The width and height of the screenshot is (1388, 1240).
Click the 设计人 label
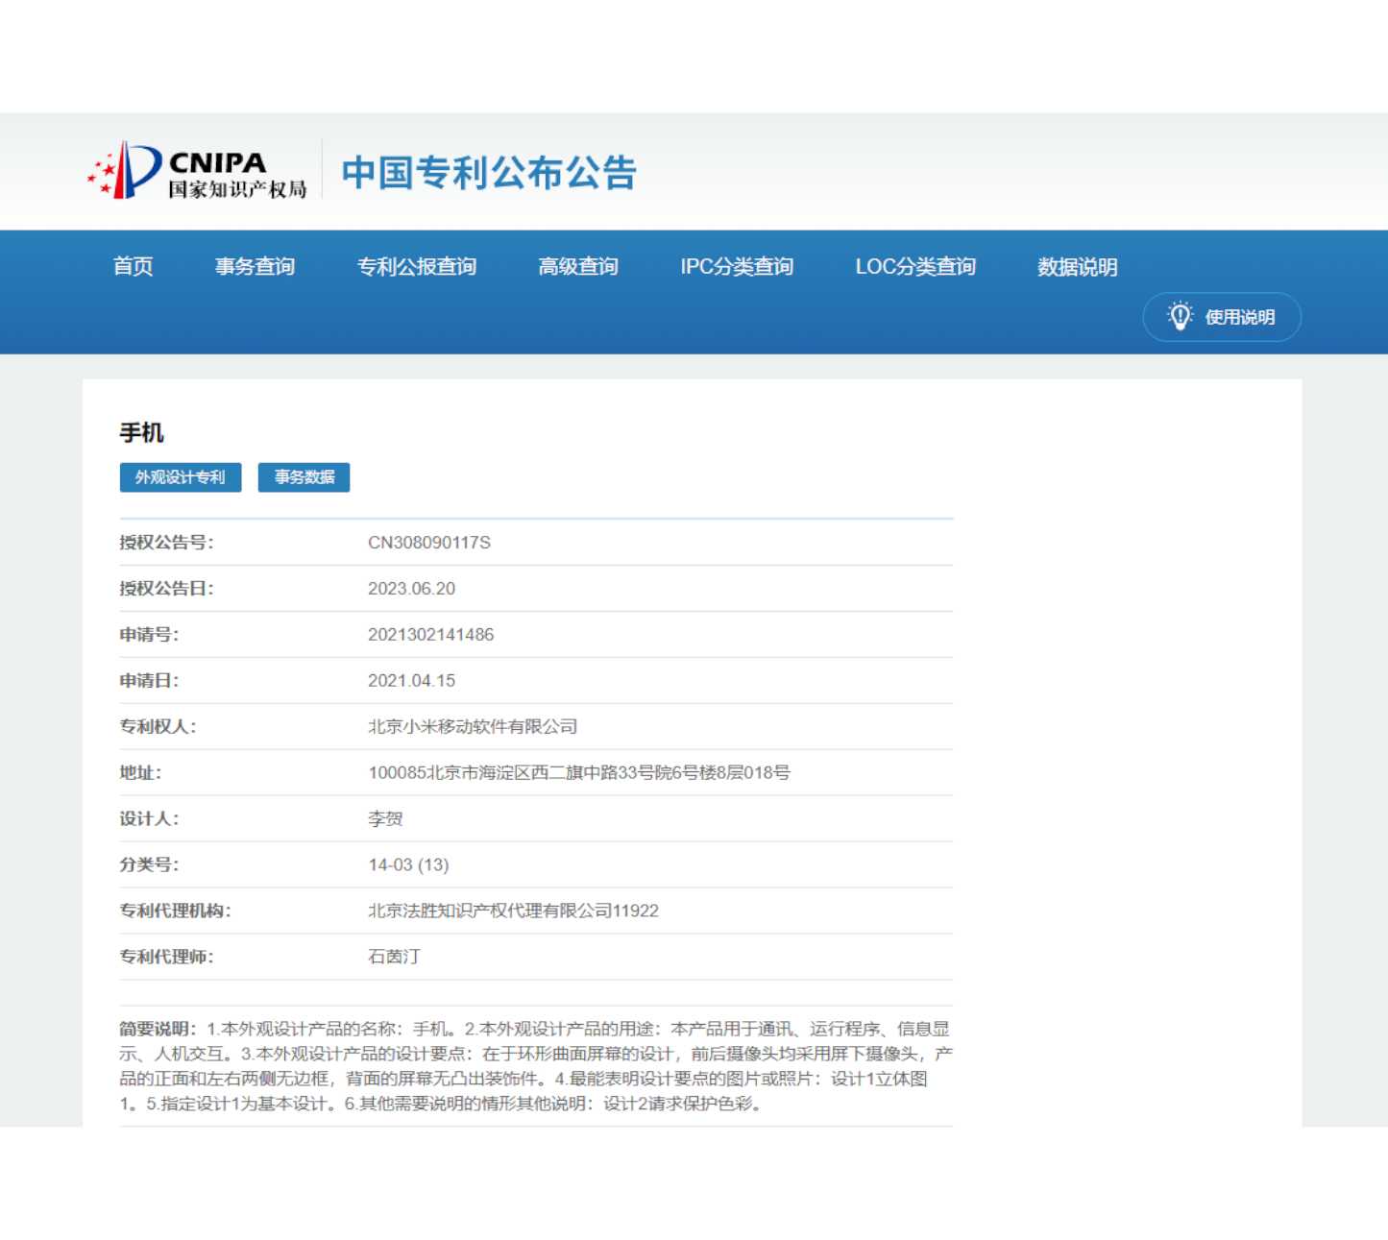click(x=149, y=819)
